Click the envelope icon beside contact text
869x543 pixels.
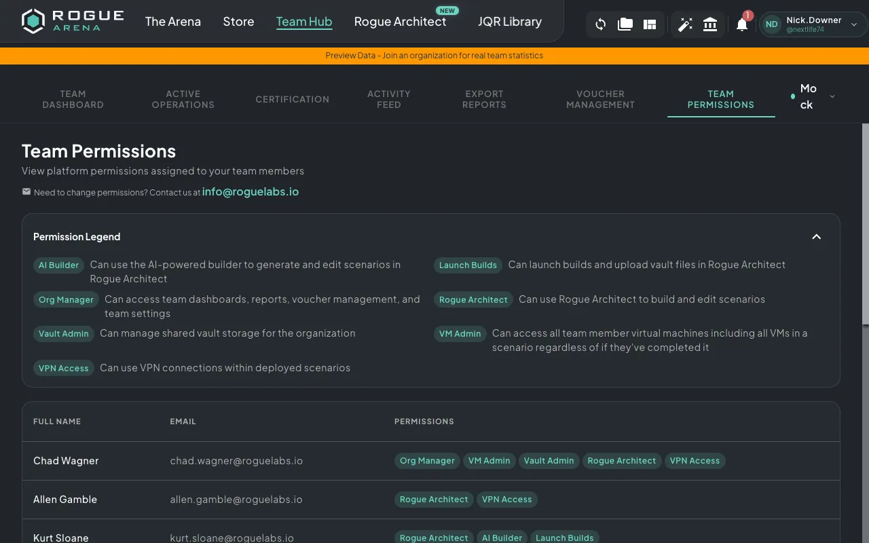[x=26, y=192]
